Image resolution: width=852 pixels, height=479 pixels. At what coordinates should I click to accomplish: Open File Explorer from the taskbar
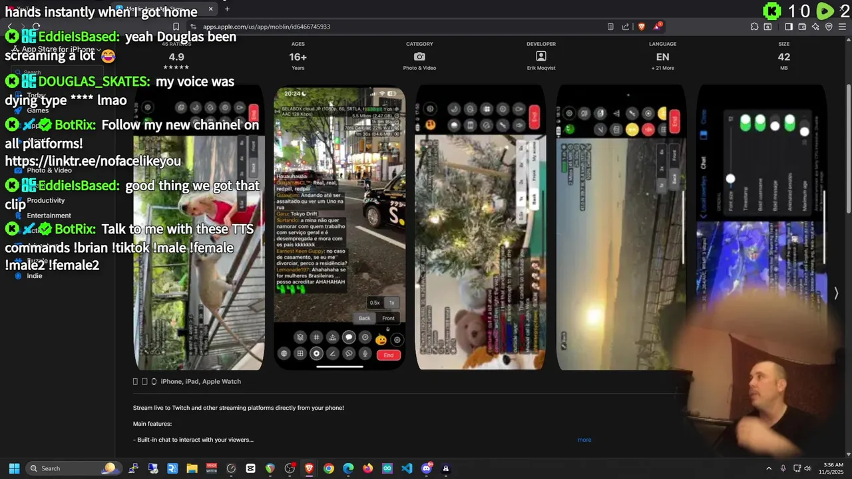tap(192, 468)
